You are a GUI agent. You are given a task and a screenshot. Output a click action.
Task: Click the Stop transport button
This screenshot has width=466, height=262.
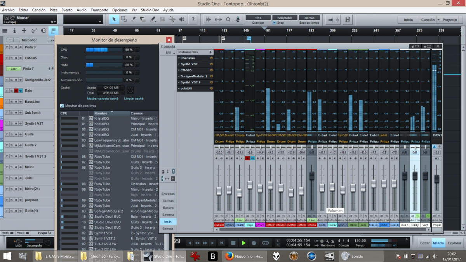pos(233,243)
